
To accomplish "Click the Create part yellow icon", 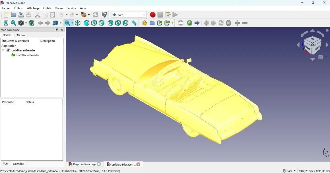I will [x=145, y=23].
